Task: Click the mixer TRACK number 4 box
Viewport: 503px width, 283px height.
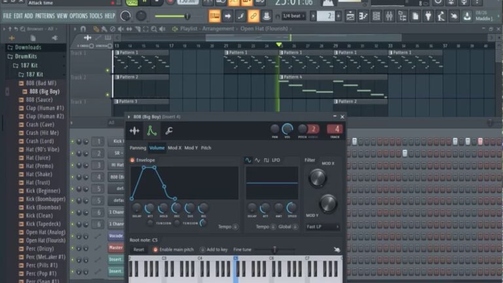Action: 335,129
